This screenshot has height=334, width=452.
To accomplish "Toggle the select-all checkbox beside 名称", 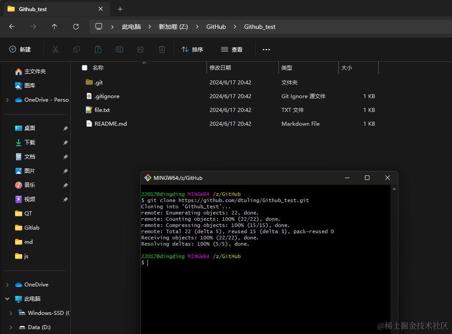I will (x=84, y=68).
